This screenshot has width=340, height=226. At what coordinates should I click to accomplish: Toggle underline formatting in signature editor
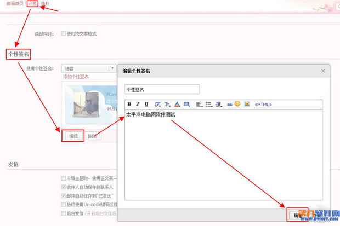tap(146, 104)
